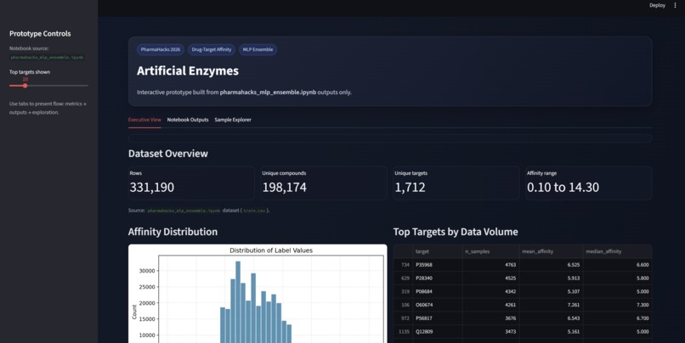
Task: Click the Artificial Enzymes heading
Action: [188, 70]
